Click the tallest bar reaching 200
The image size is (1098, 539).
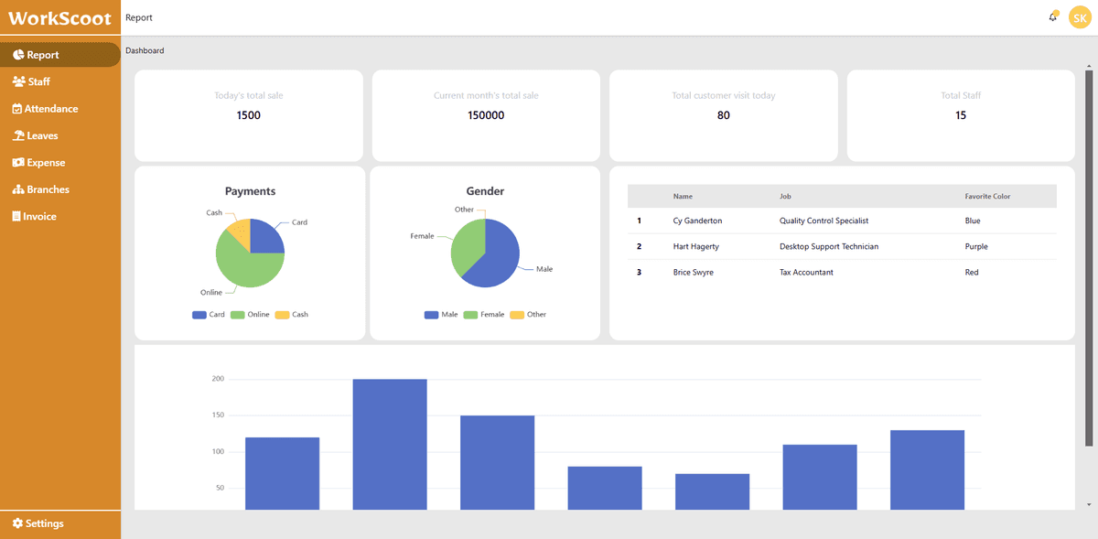pyautogui.click(x=390, y=444)
